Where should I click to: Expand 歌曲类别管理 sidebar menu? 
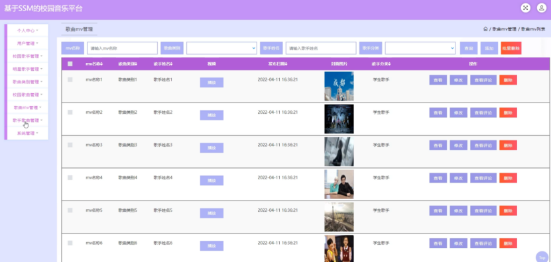point(27,82)
